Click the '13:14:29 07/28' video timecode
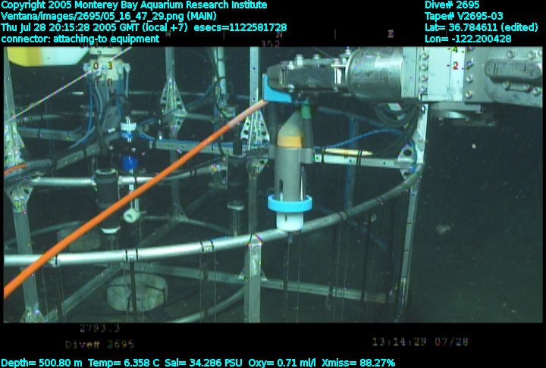Viewport: 546px width, 368px height. [x=420, y=342]
